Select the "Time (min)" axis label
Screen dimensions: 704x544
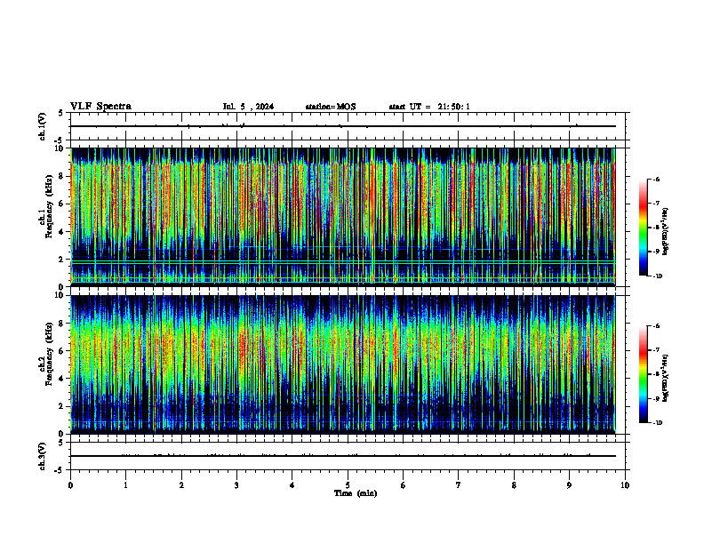[356, 493]
